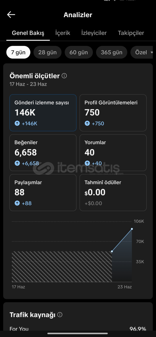
Task: Select the 7 gün period chip
Action: [18, 52]
